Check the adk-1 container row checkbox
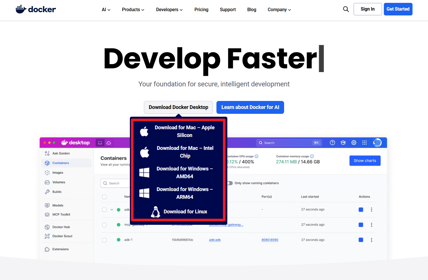The image size is (428, 280). pos(104,240)
